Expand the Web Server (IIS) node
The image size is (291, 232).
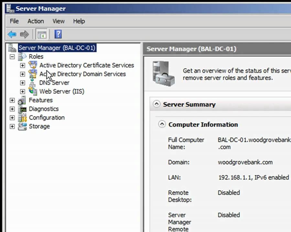click(x=22, y=92)
